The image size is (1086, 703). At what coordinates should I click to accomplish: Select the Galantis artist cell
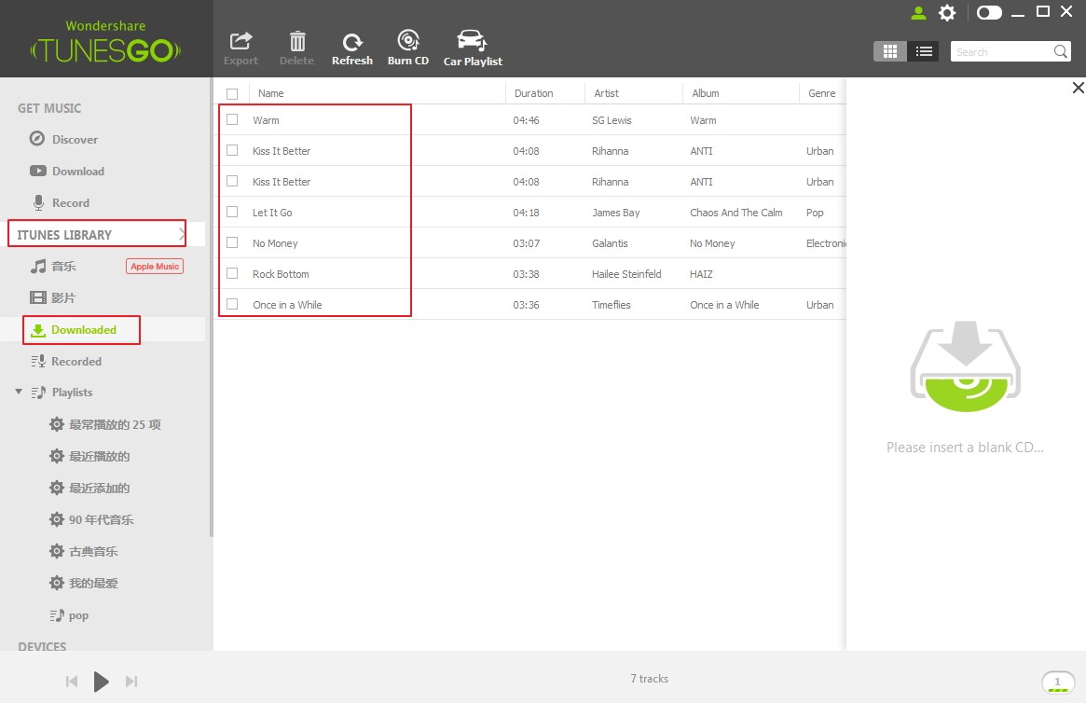tap(610, 243)
